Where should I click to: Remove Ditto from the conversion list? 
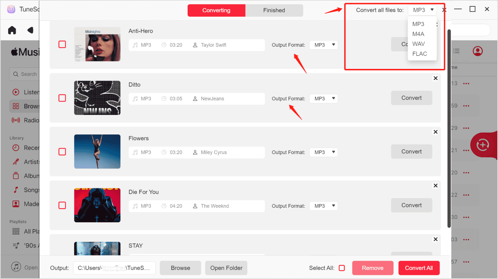(436, 78)
